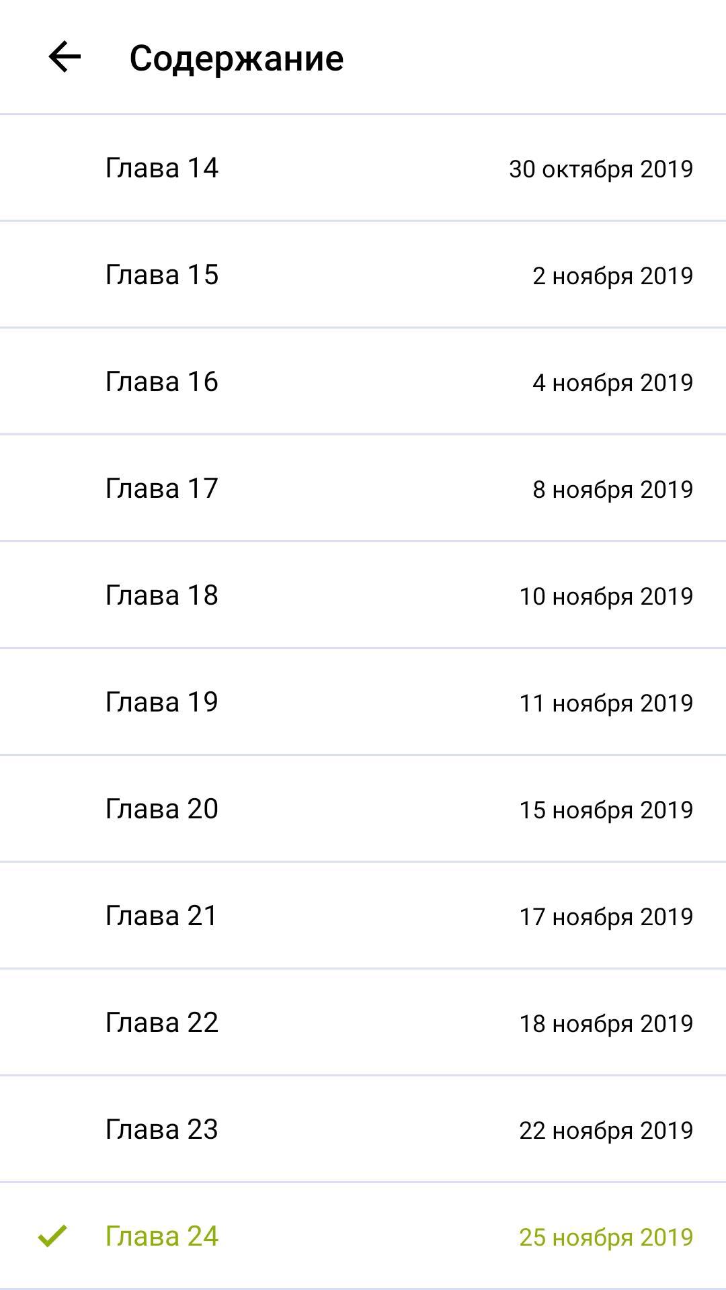Viewport: 726px width, 1290px height.
Task: Open chapter Глава 17
Action: 162,488
